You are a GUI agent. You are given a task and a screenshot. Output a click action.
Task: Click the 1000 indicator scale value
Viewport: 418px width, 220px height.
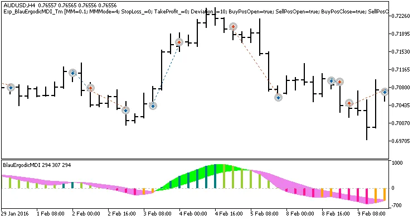click(x=397, y=163)
